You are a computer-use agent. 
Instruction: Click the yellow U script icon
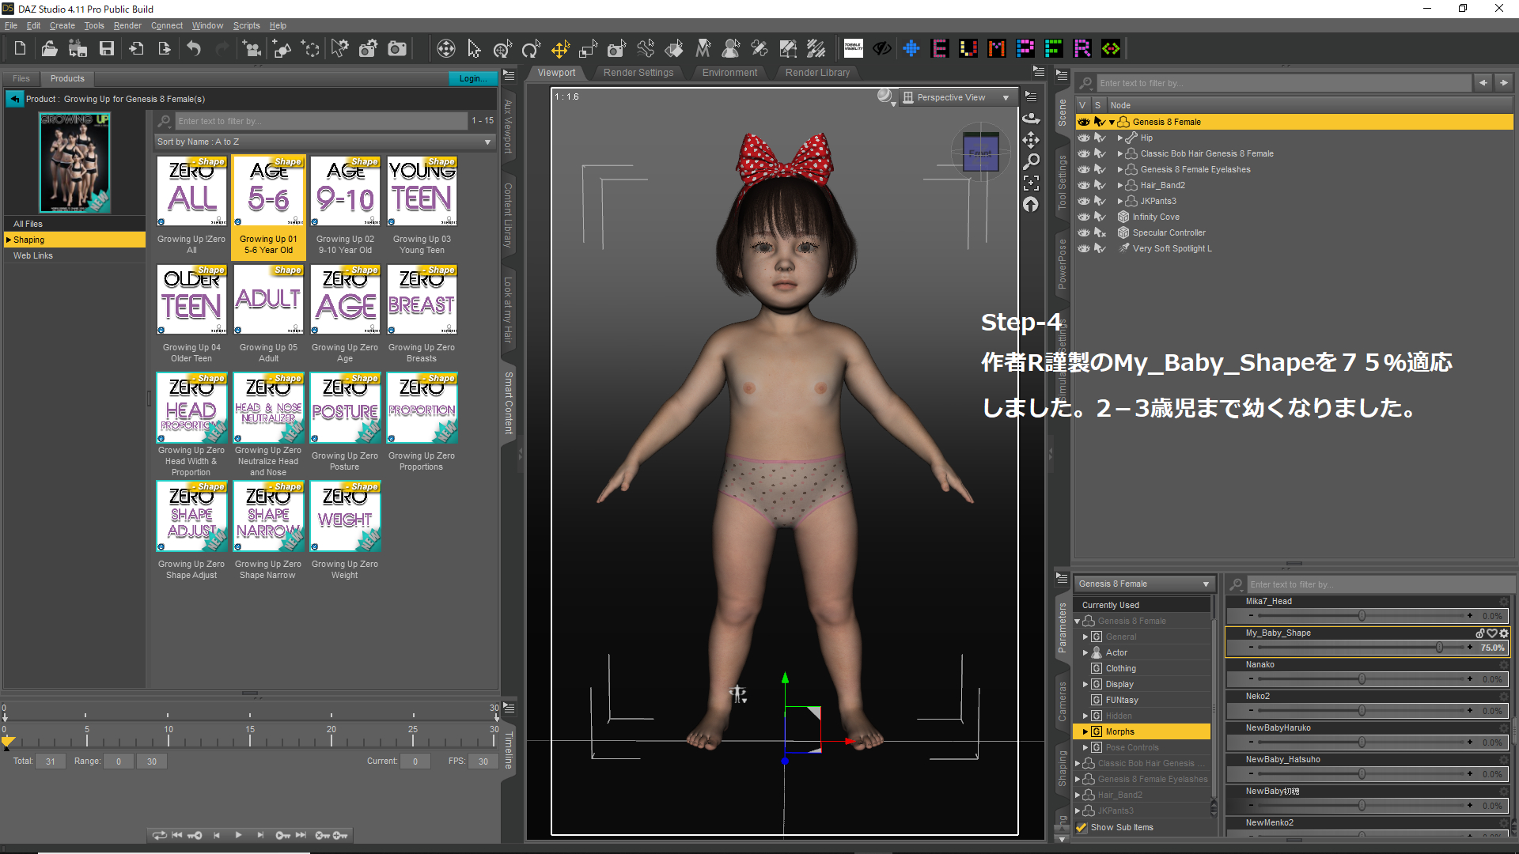pyautogui.click(x=968, y=49)
